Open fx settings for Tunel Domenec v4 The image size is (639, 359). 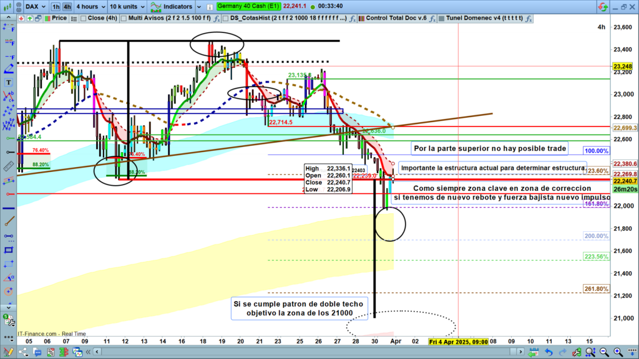[528, 18]
